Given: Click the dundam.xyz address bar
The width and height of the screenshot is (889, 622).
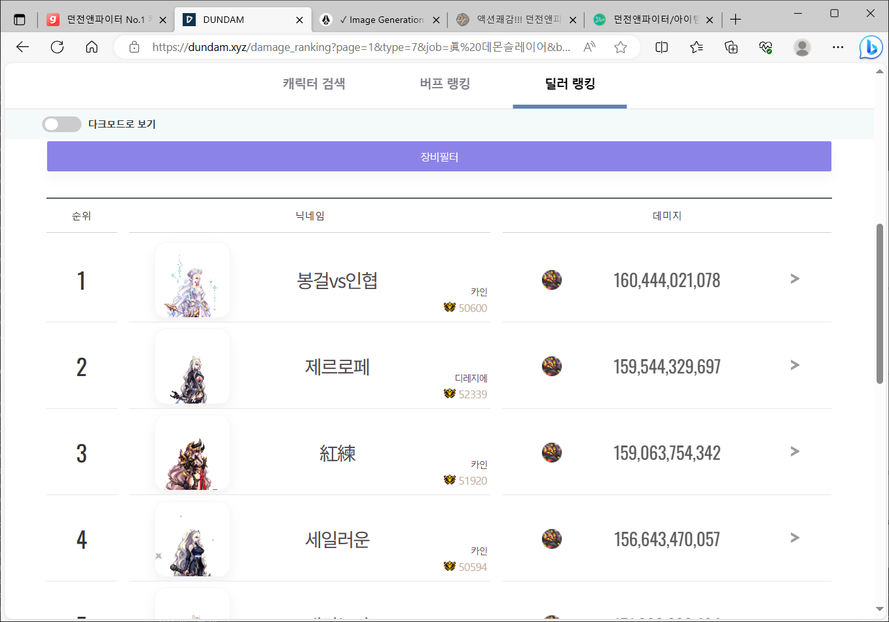Looking at the screenshot, I should (361, 47).
